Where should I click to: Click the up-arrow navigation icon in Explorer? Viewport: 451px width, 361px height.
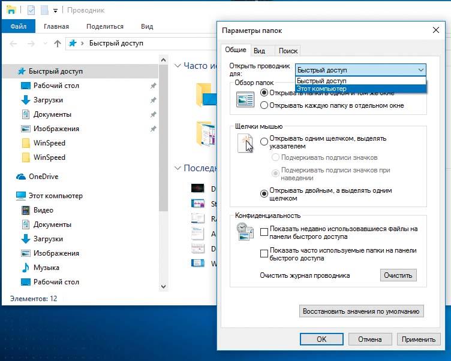pos(58,43)
